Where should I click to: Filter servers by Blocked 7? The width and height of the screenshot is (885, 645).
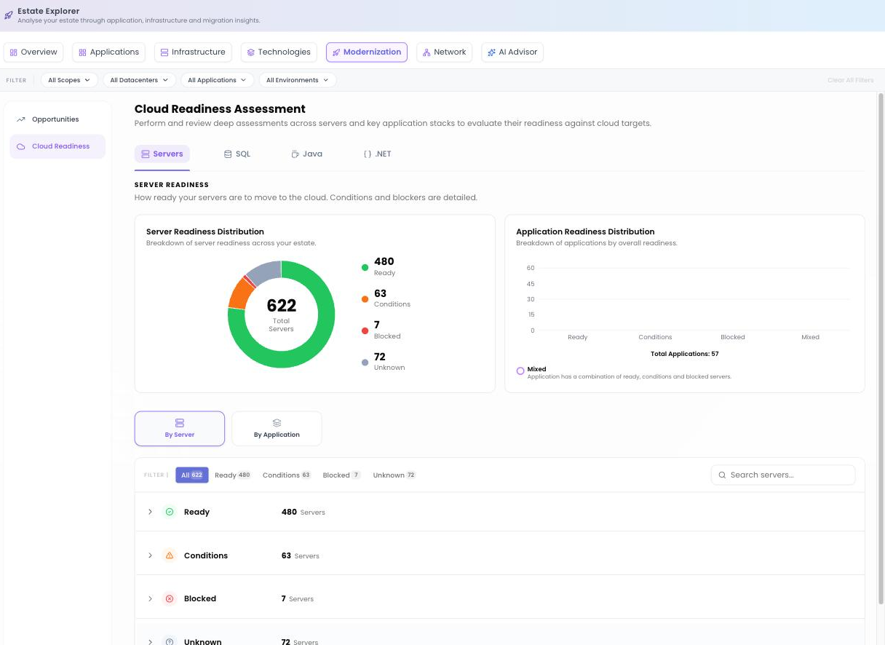tap(342, 475)
